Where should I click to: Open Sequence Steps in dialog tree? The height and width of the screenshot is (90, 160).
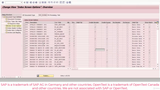(15, 23)
